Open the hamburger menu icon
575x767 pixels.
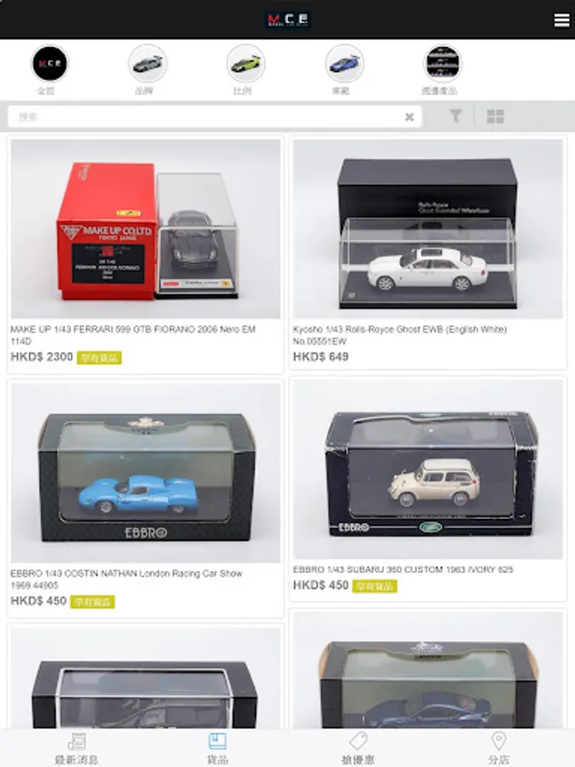[561, 20]
